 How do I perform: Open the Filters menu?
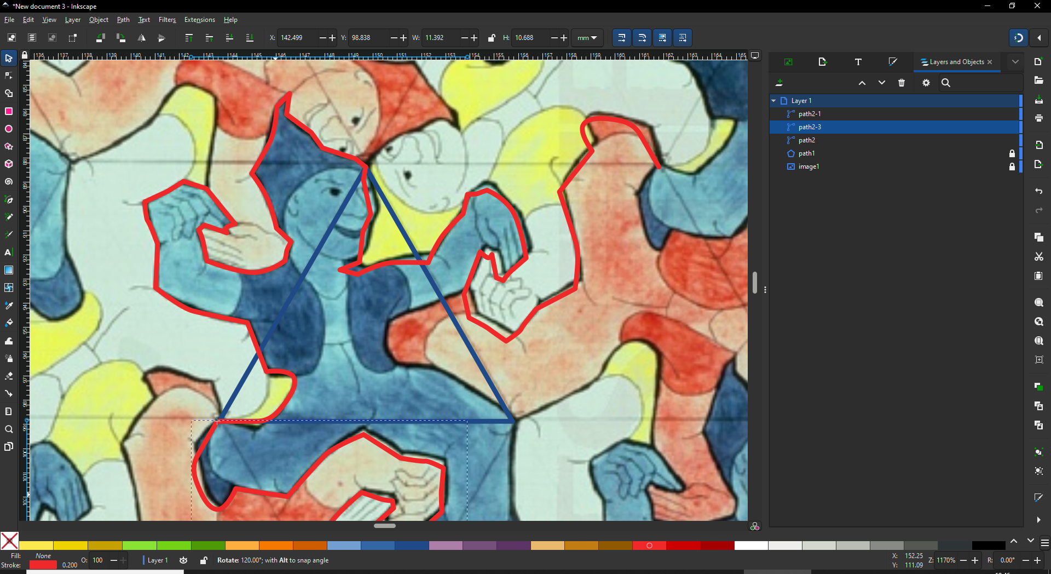pos(167,20)
